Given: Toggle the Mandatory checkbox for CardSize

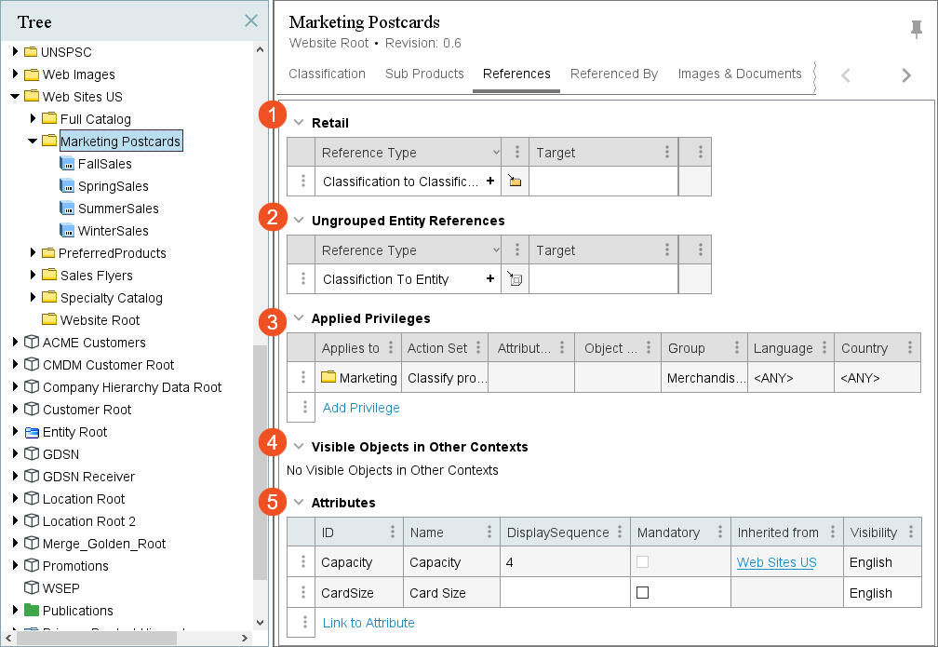Looking at the screenshot, I should pyautogui.click(x=642, y=593).
